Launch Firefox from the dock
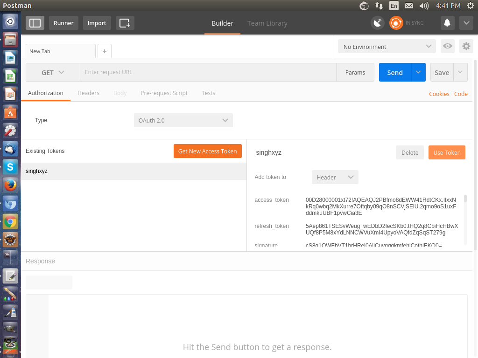 click(10, 185)
